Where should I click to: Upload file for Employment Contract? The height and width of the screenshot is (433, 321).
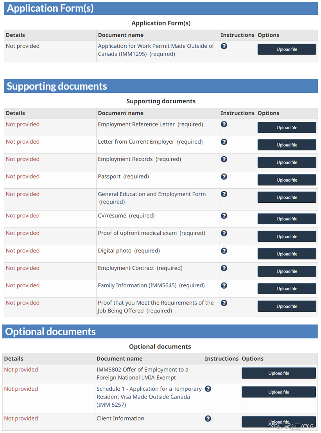click(287, 271)
